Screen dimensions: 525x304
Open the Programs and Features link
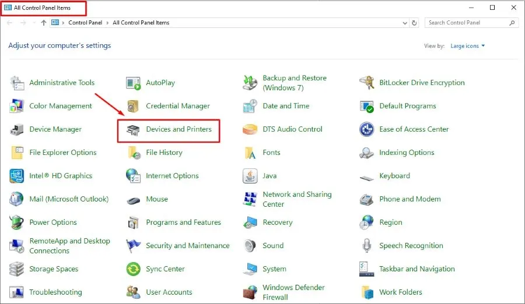[183, 222]
